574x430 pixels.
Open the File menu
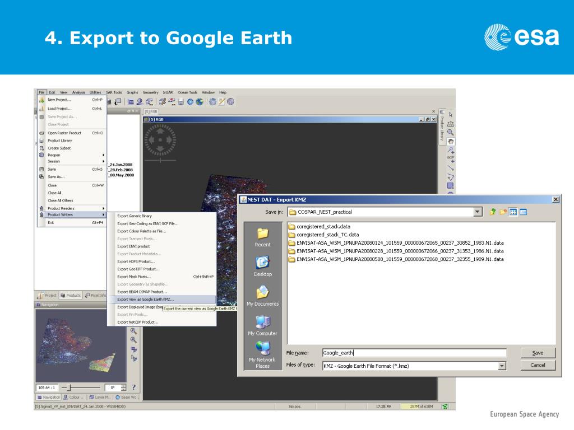pos(41,92)
